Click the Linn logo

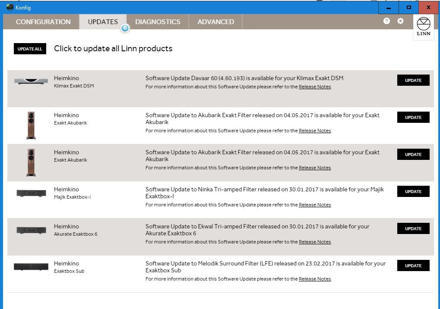coord(423,27)
